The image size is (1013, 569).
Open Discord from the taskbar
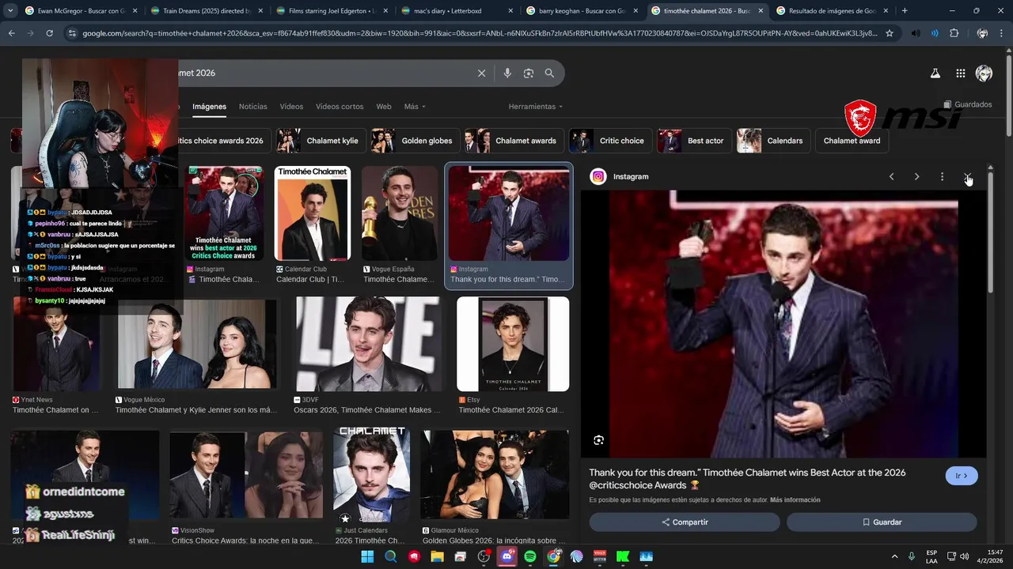507,556
